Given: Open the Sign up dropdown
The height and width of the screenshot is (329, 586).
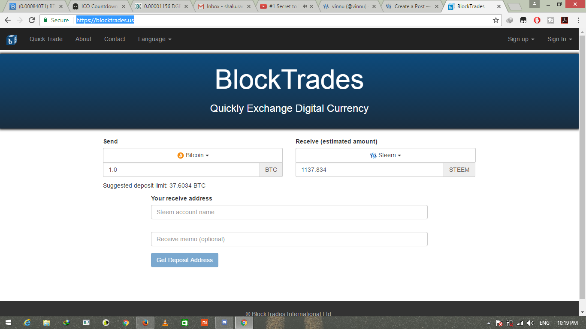Looking at the screenshot, I should (x=521, y=39).
